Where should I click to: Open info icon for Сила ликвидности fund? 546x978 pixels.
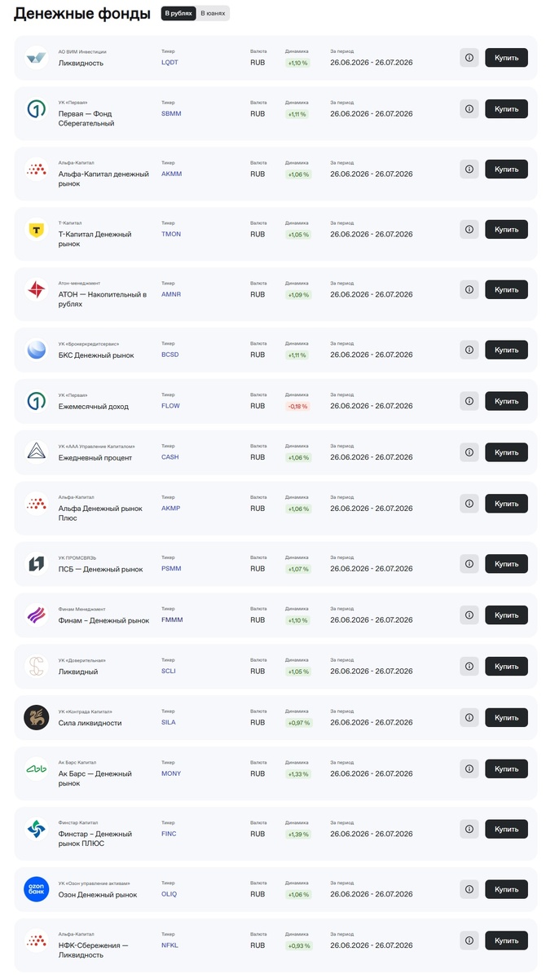tap(469, 717)
